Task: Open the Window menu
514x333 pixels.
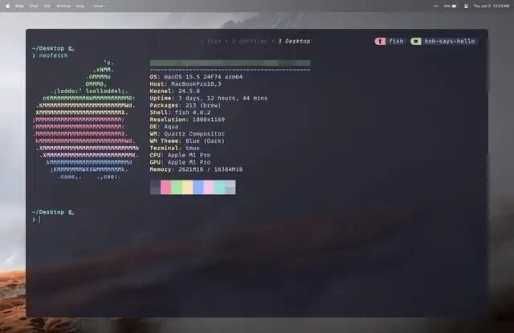Action: (x=63, y=6)
